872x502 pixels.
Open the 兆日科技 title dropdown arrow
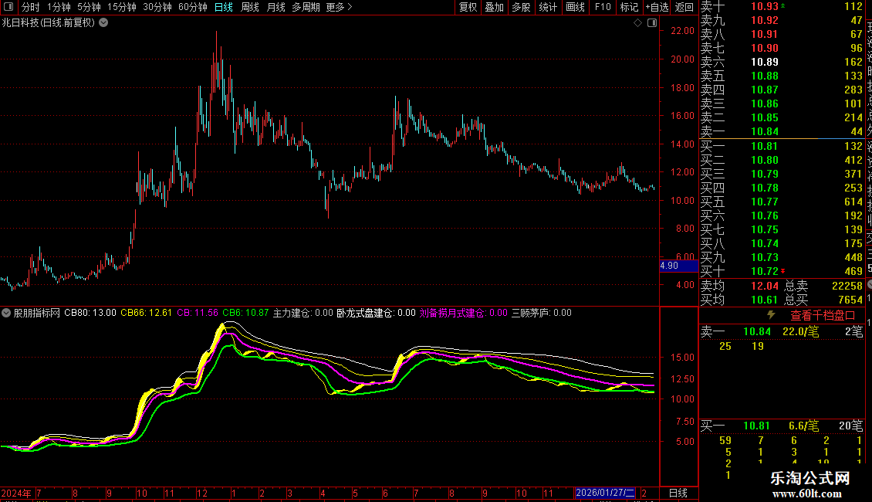click(x=104, y=23)
